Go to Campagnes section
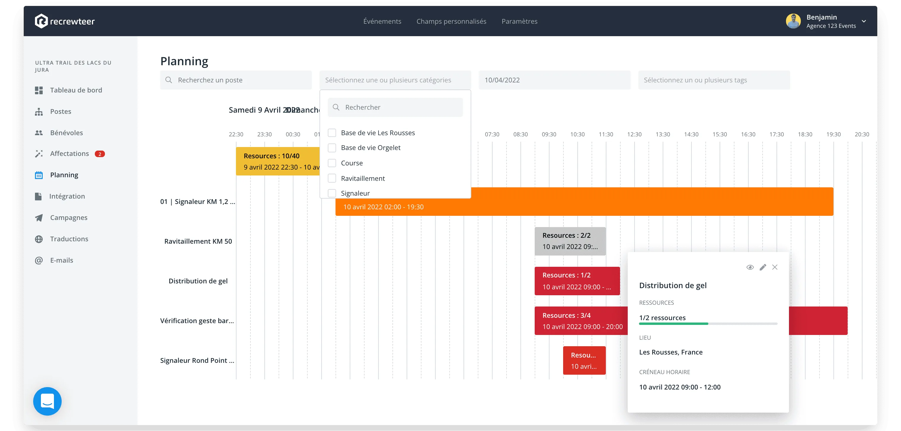Viewport: 901px width, 431px height. point(68,218)
